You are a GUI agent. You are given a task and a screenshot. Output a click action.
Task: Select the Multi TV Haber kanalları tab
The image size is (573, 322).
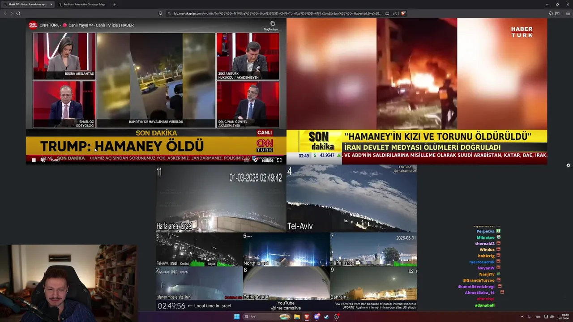[27, 4]
